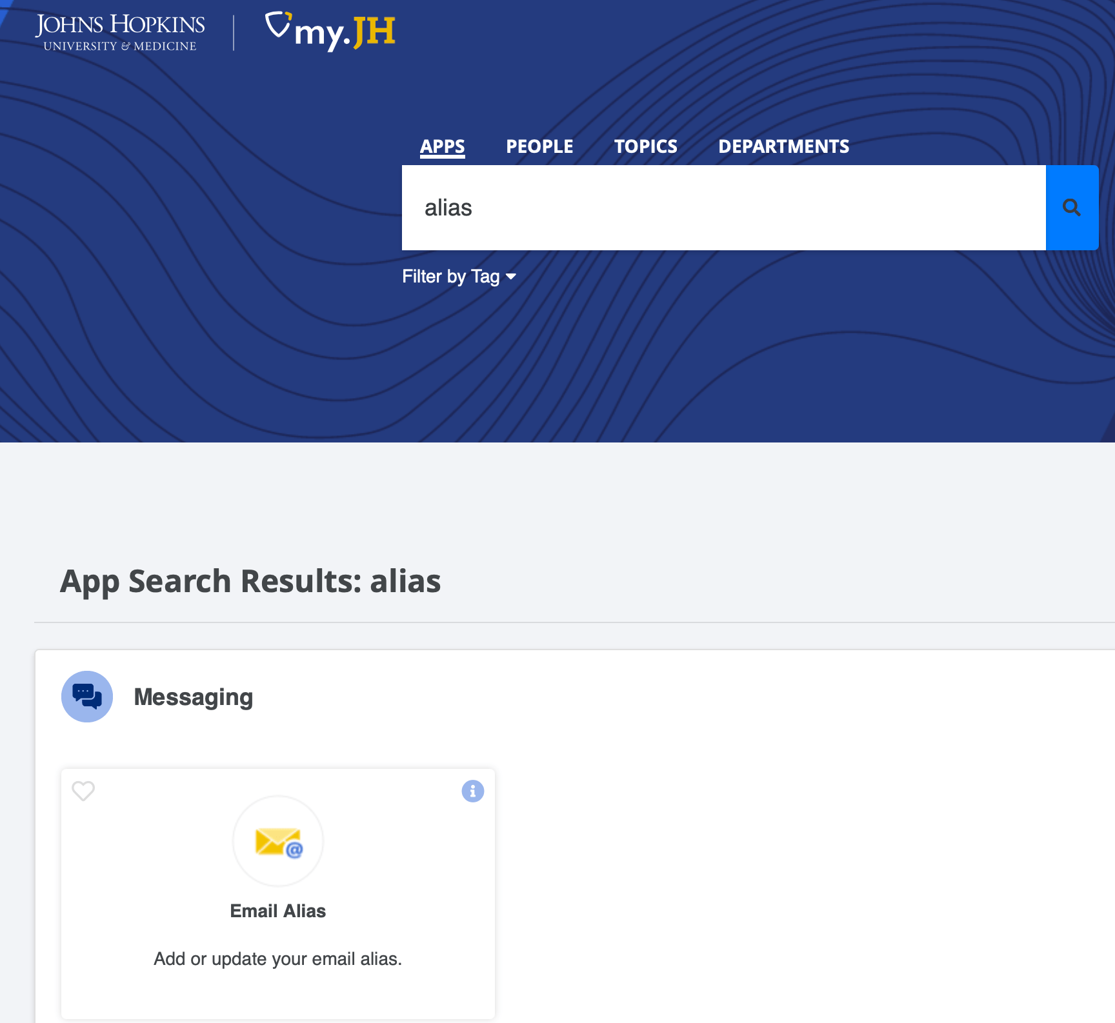
Task: Switch to the APPS tab
Action: coord(442,146)
